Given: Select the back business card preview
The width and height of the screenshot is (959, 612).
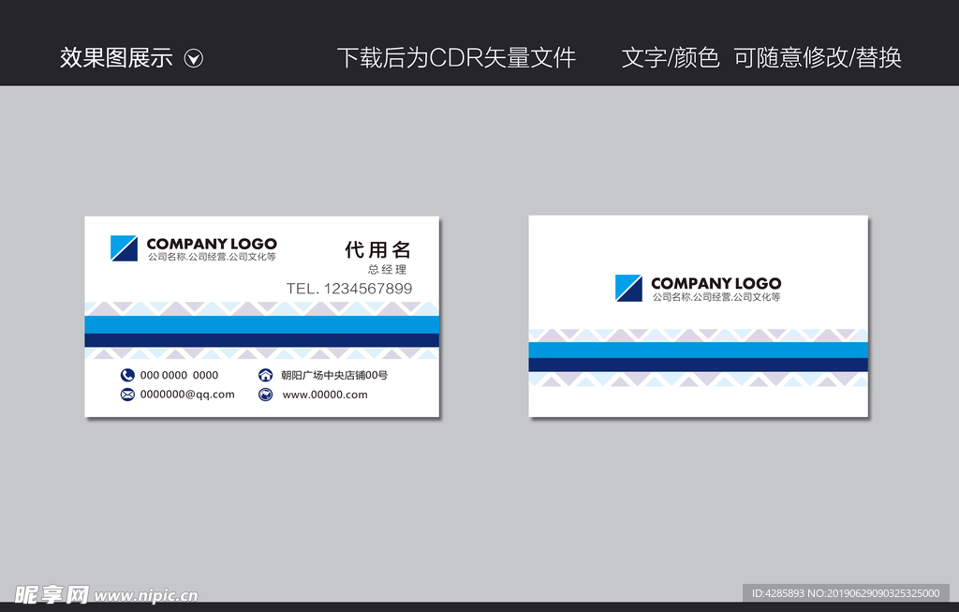Looking at the screenshot, I should (x=698, y=316).
